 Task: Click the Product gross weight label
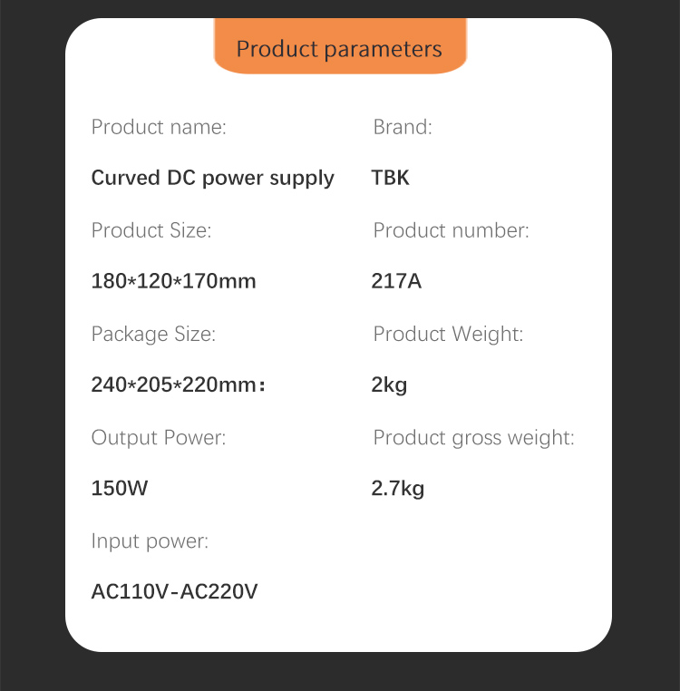coord(473,438)
